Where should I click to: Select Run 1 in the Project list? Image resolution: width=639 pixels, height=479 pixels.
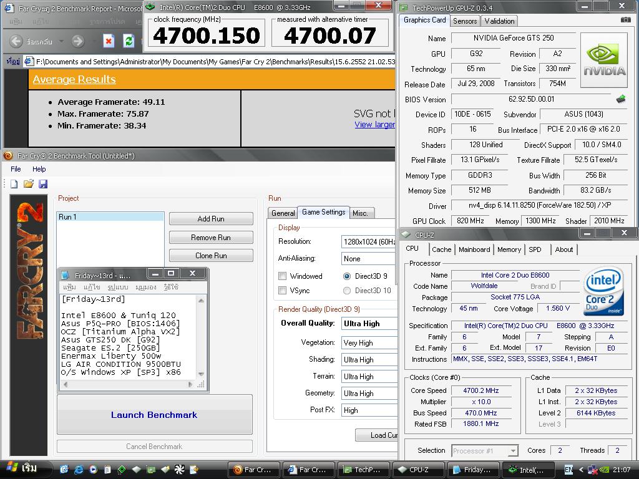click(x=110, y=216)
